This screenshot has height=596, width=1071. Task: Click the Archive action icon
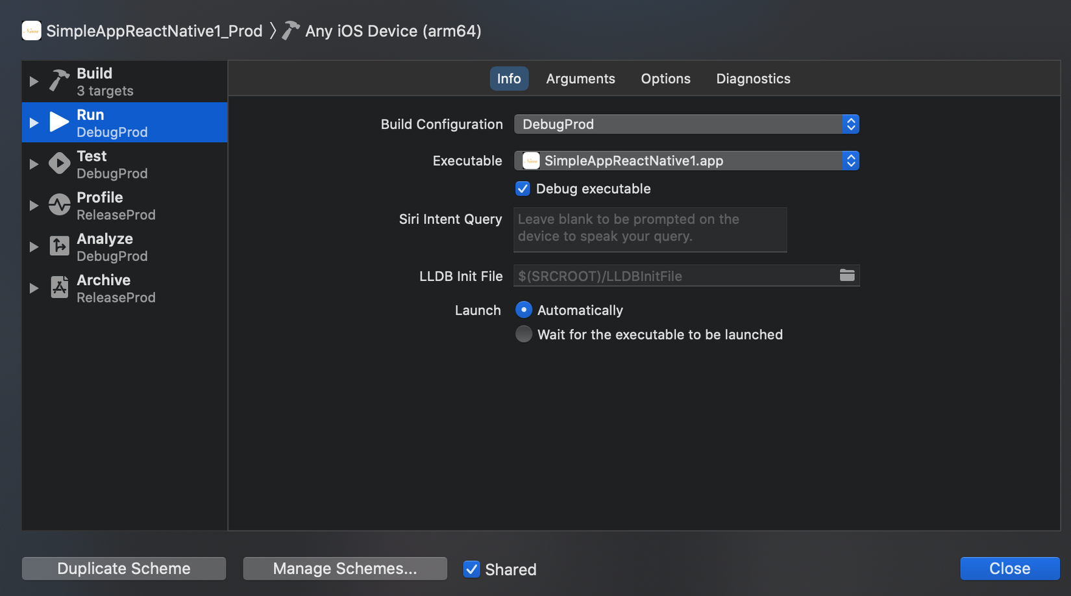[59, 288]
